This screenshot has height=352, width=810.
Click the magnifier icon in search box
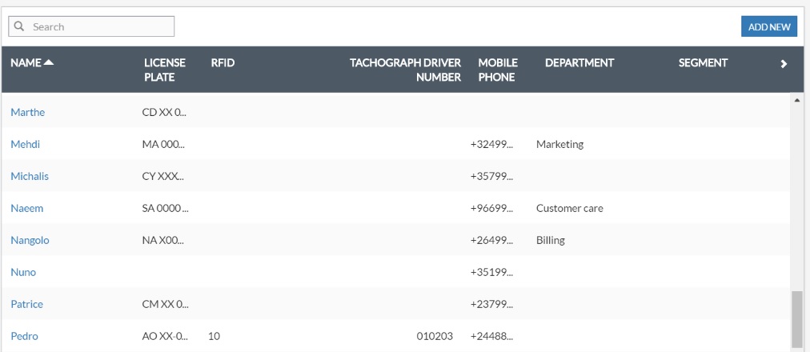[19, 26]
